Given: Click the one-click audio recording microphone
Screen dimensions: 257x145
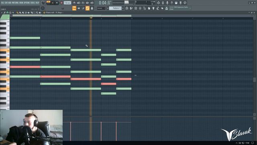Looking at the screenshot, I should coord(167,3).
